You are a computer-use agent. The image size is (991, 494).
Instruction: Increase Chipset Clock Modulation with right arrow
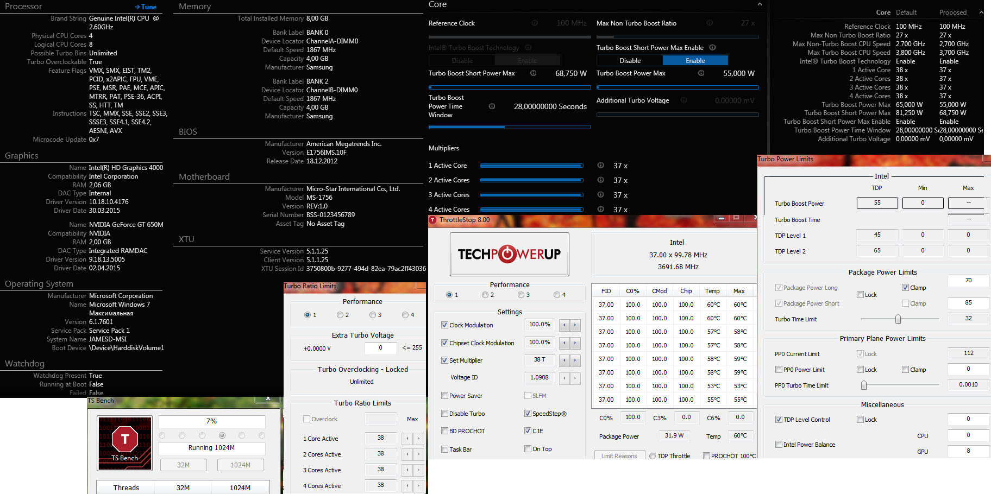575,343
